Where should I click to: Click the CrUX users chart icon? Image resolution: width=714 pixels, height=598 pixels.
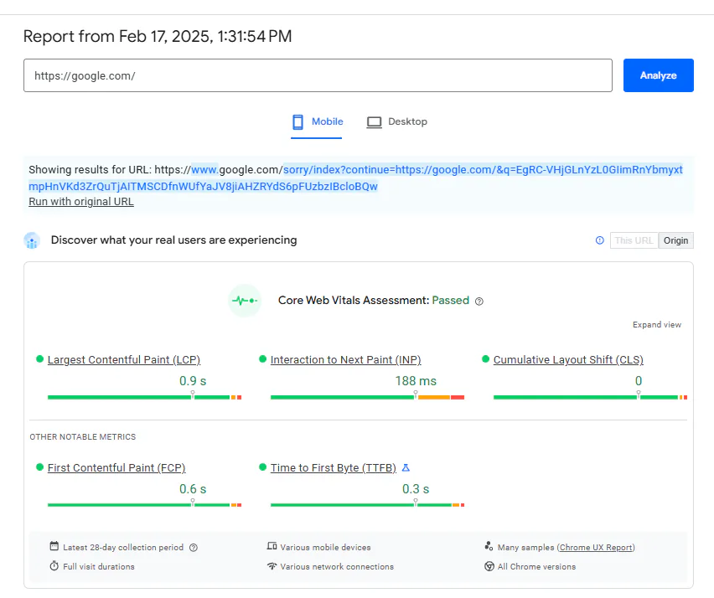tap(32, 240)
